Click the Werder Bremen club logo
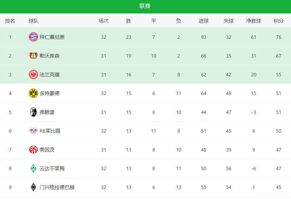Viewport: 291px width, 199px height. click(x=33, y=168)
